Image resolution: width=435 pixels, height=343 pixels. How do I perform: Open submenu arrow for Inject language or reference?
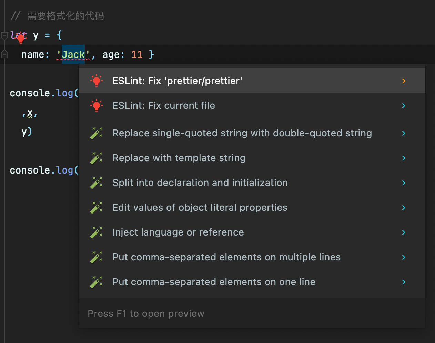[404, 232]
